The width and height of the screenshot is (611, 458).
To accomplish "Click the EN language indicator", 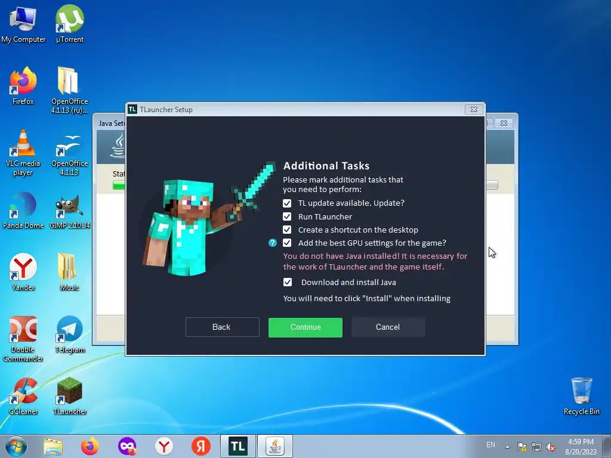I will coord(490,445).
